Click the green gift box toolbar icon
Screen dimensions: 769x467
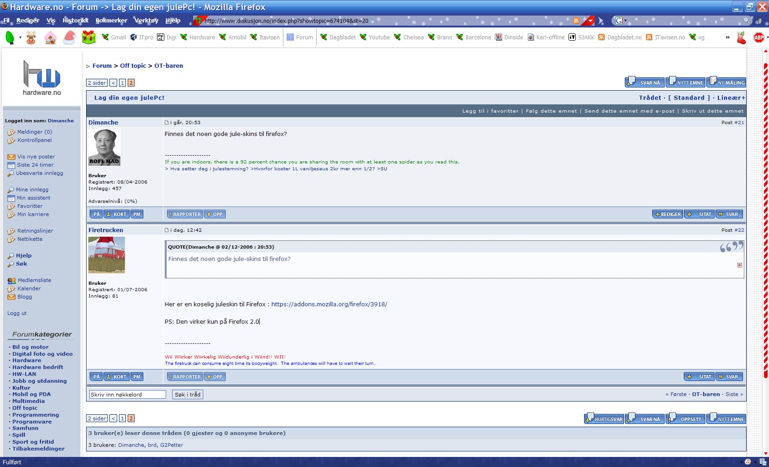tap(89, 38)
